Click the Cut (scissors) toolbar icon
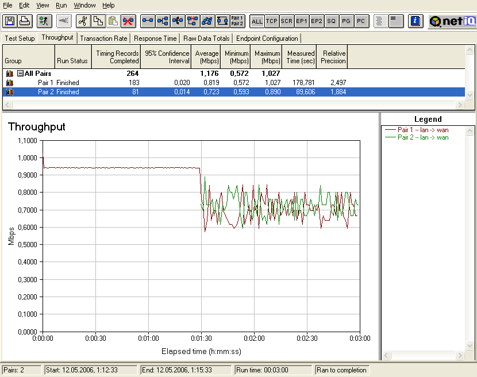The image size is (477, 377). 83,21
